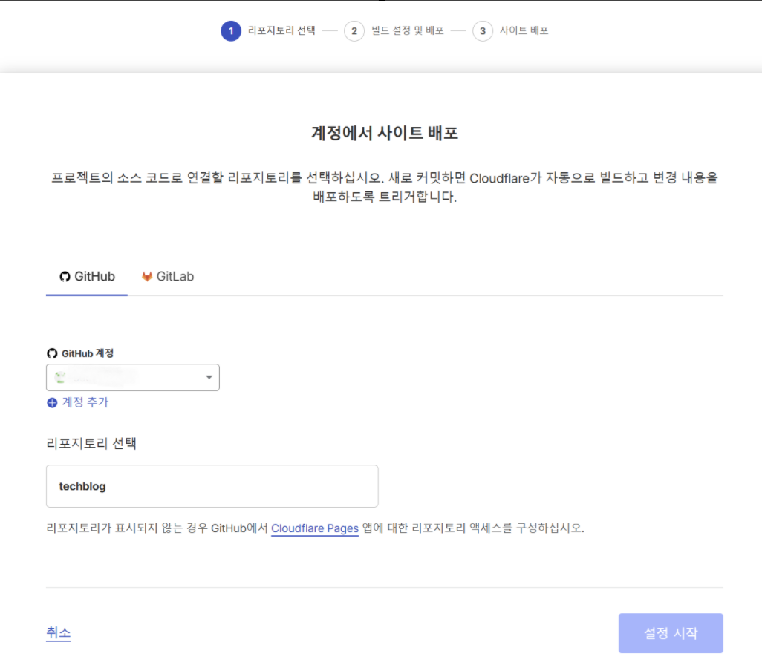Click the 빌드 설정 및 배포 step label

coord(408,31)
